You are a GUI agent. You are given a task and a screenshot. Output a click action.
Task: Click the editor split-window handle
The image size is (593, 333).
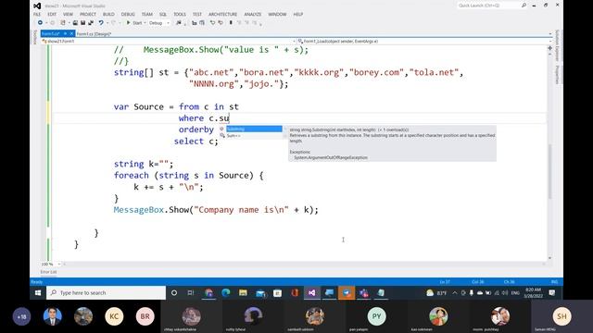click(x=549, y=48)
